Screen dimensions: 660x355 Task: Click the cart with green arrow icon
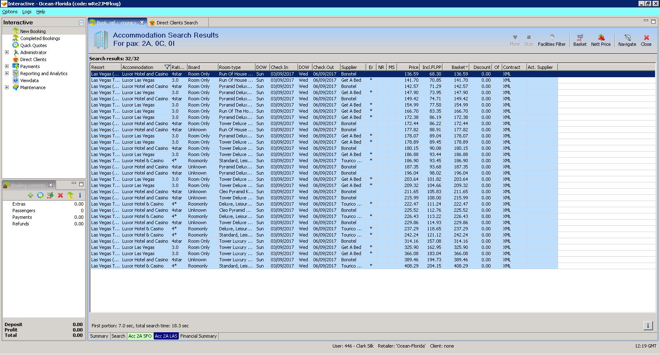pos(50,195)
